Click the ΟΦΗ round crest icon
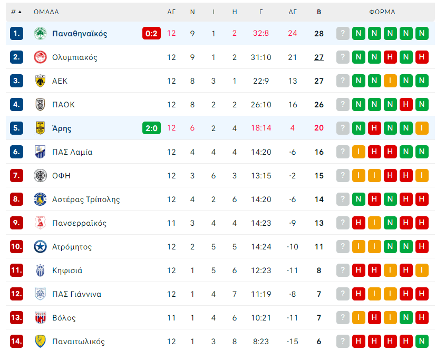Viewport: 436px width, 351px height. (41, 176)
